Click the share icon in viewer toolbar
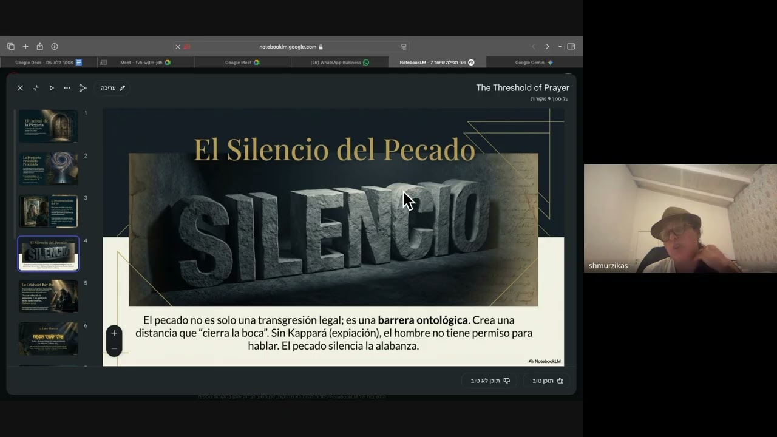Screen dimensions: 777x437 point(83,88)
